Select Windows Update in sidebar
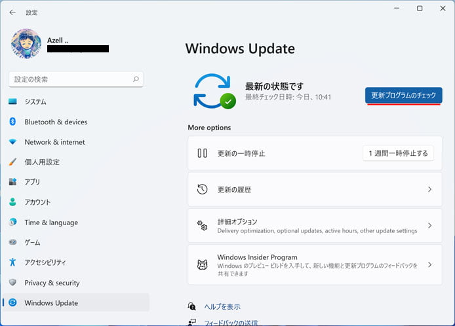 pyautogui.click(x=76, y=302)
